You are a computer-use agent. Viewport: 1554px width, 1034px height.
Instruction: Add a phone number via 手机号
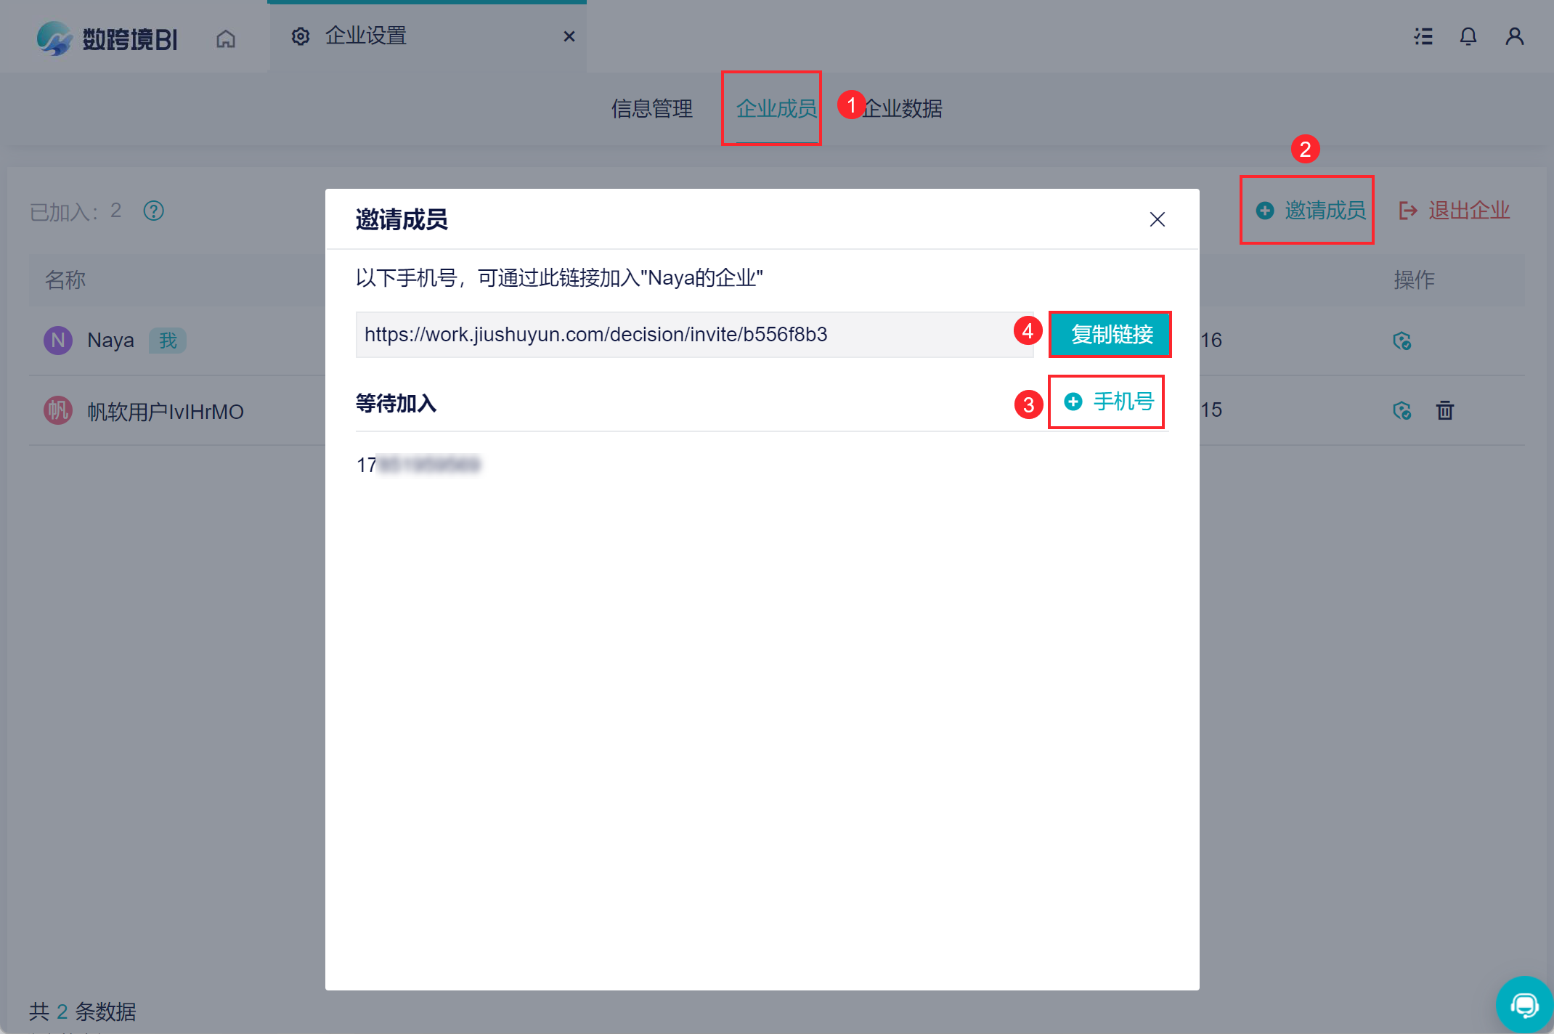pos(1109,402)
